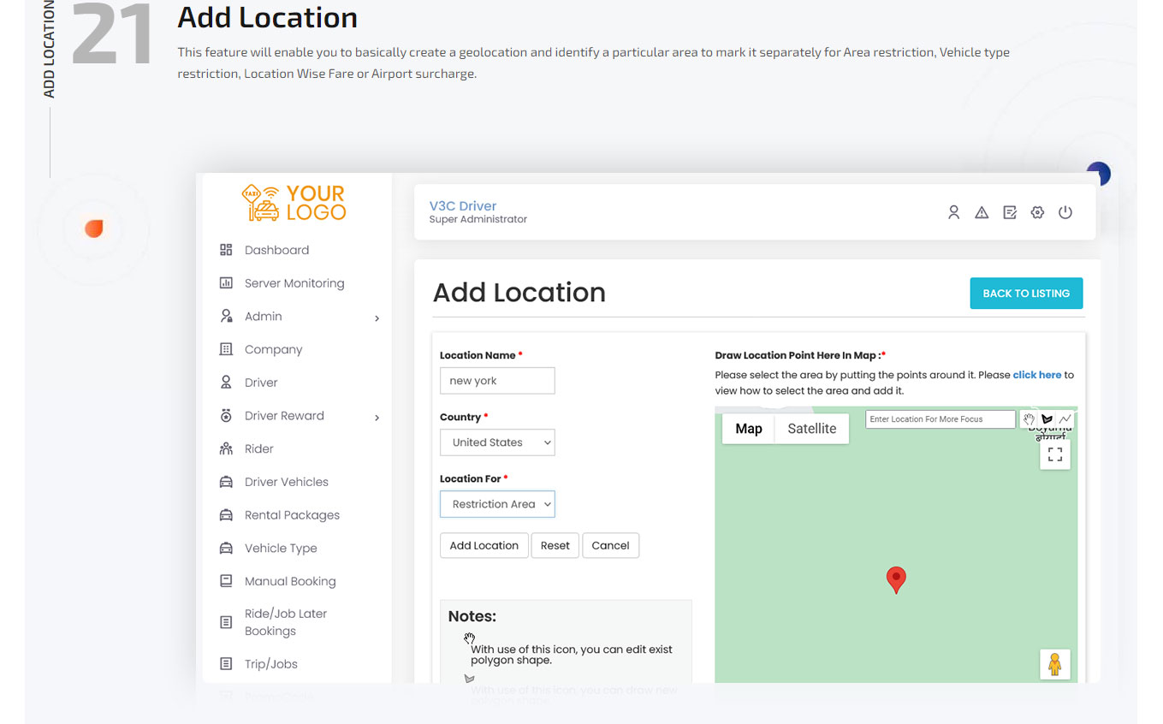Viewport: 1163px width, 724px height.
Task: Click the user profile icon in header
Action: pyautogui.click(x=953, y=212)
